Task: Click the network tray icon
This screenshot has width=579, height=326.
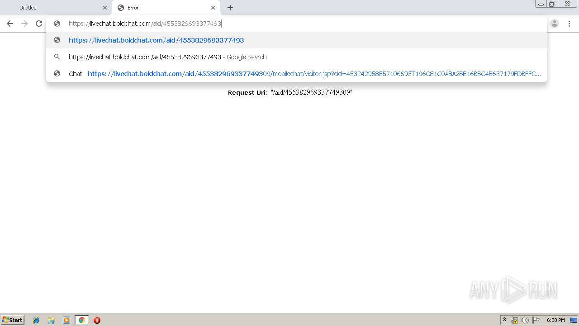Action: [514, 320]
